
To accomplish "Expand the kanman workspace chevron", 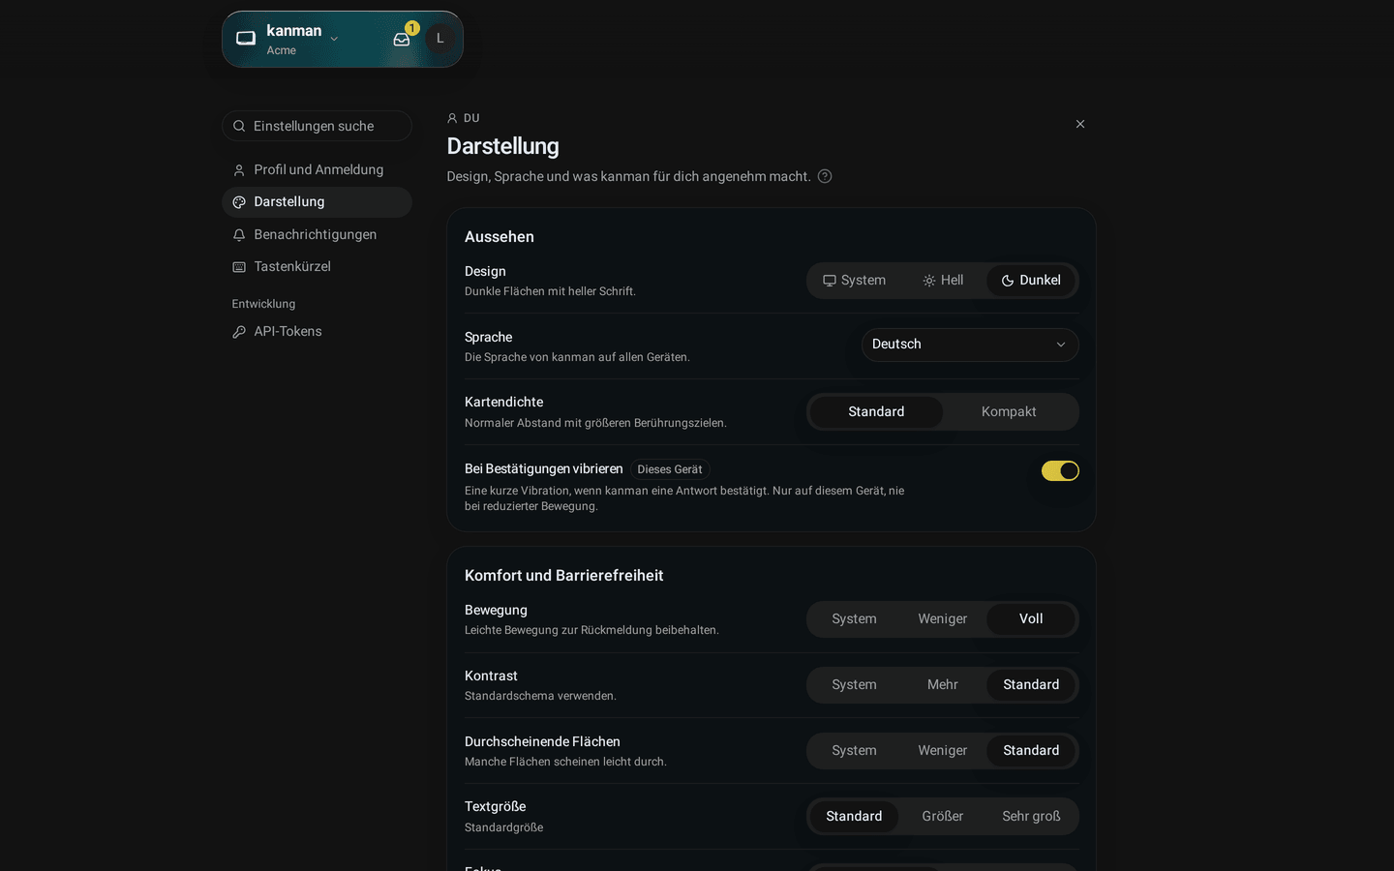I will (334, 39).
